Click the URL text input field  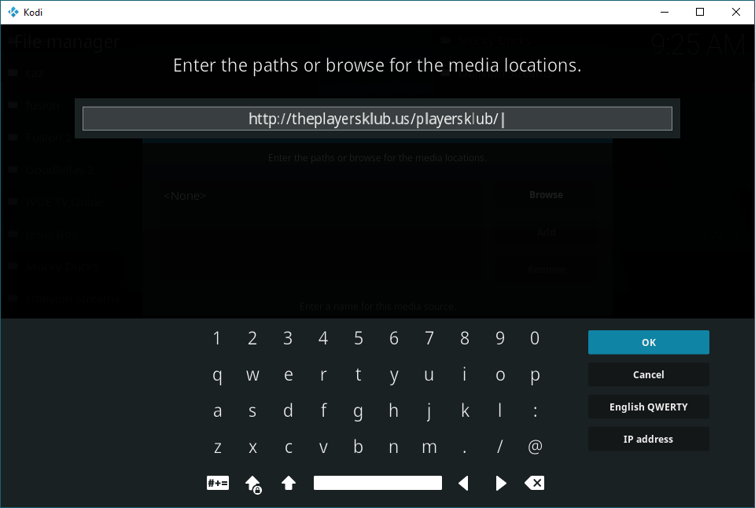pyautogui.click(x=377, y=119)
